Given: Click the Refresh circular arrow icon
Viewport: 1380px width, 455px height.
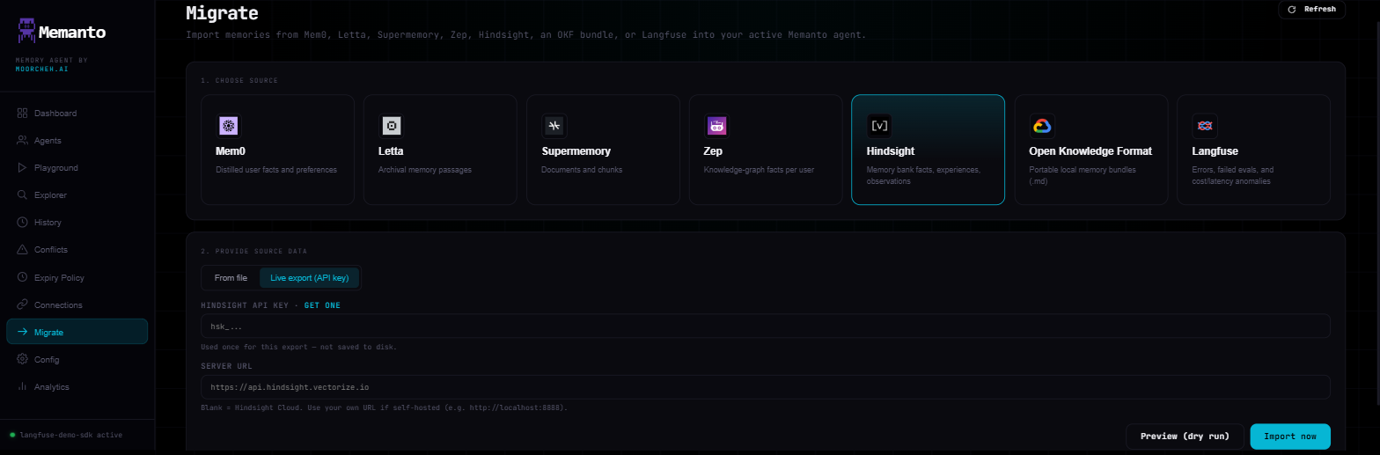Looking at the screenshot, I should click(x=1292, y=9).
